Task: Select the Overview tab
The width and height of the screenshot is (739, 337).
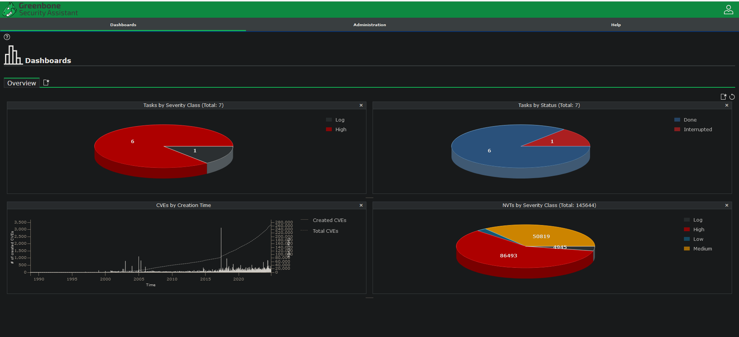Action: [22, 83]
